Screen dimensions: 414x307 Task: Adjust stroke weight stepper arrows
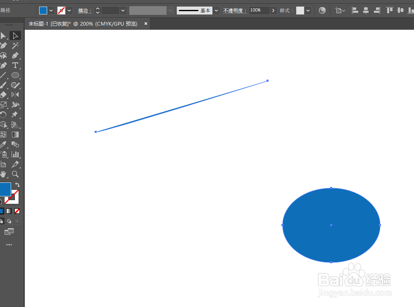[x=98, y=11]
